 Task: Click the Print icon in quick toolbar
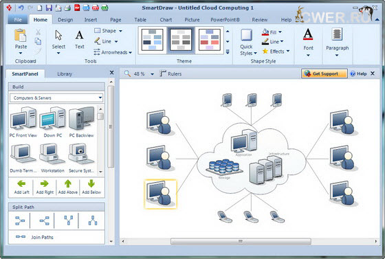[x=67, y=8]
